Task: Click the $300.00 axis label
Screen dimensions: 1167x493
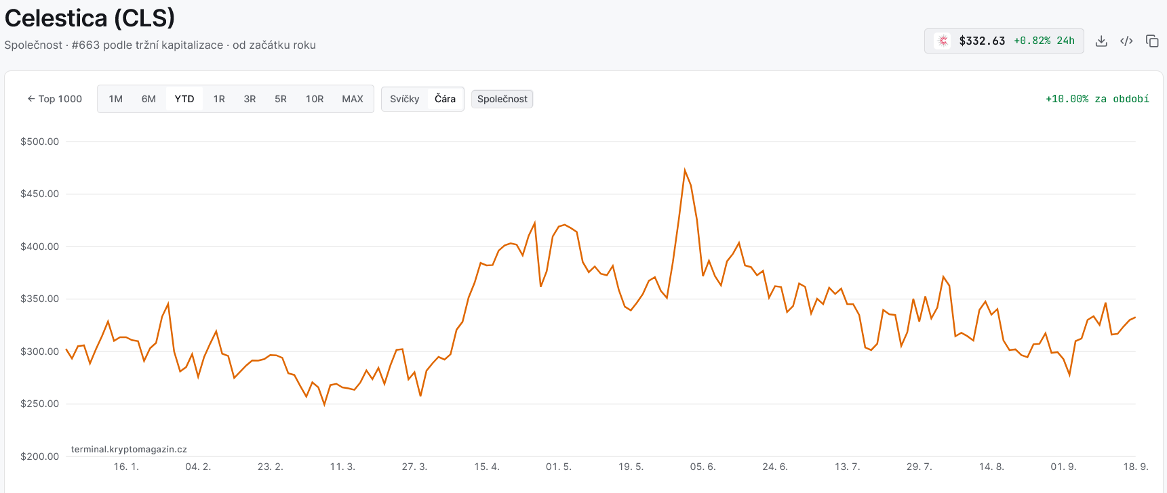Action: click(x=39, y=351)
